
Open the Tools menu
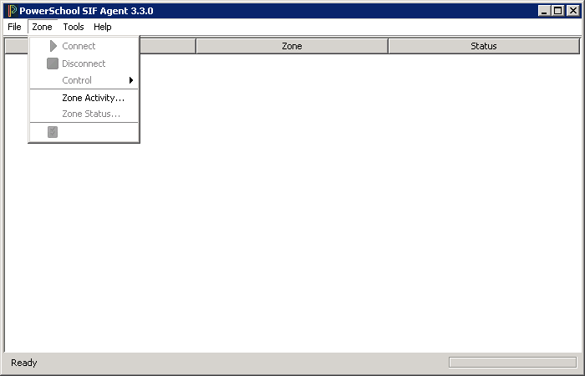[x=74, y=27]
